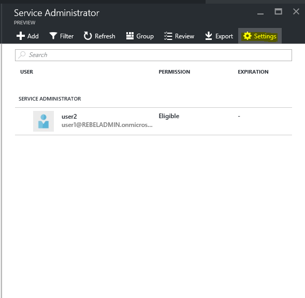Sort by the PERMISSION column header
The height and width of the screenshot is (298, 305).
click(175, 72)
